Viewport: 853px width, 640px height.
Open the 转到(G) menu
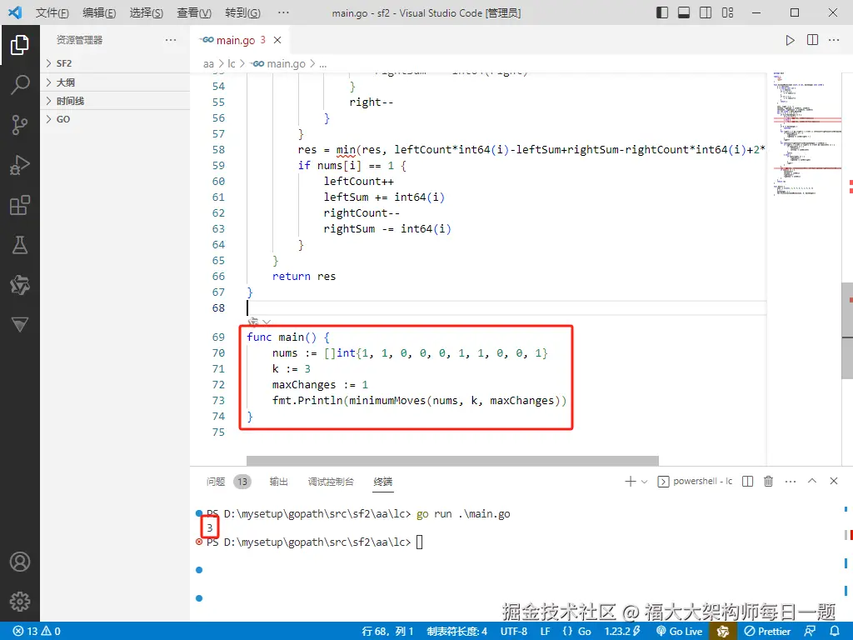coord(242,12)
